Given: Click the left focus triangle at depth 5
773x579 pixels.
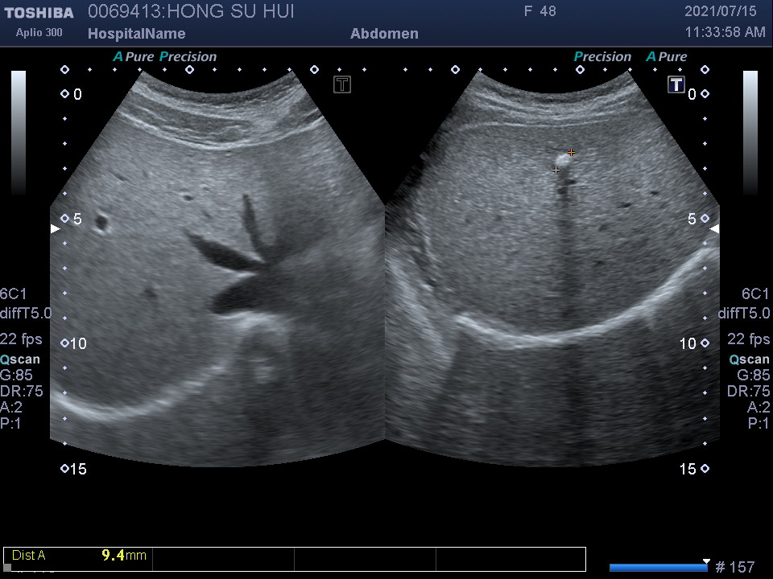Looking at the screenshot, I should click(x=56, y=229).
